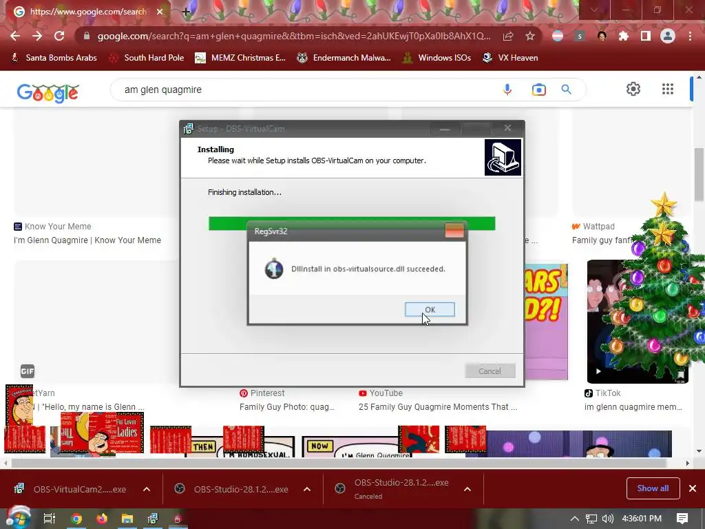Open Windows Start button

[18, 519]
